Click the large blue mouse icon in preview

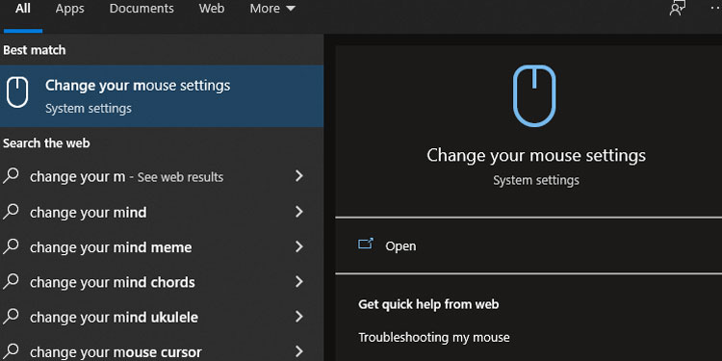coord(534,95)
